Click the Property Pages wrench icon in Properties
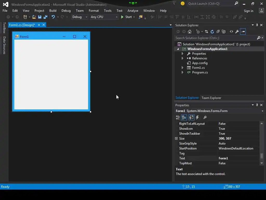The image size is (266, 200). 205,117
